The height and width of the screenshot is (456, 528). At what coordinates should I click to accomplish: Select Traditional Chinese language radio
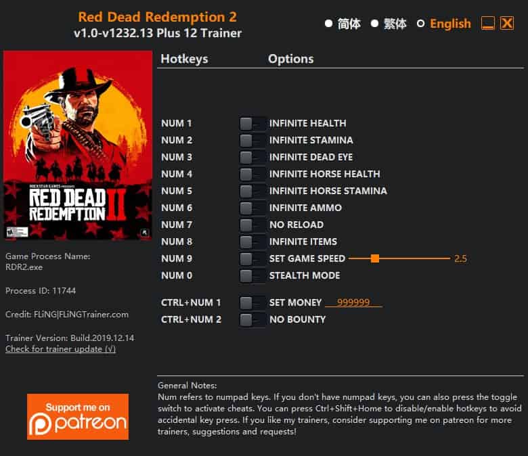(x=374, y=24)
